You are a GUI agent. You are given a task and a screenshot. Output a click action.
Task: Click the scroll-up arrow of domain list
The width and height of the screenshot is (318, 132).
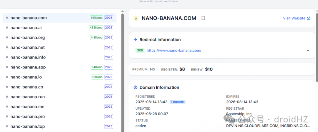[122, 11]
